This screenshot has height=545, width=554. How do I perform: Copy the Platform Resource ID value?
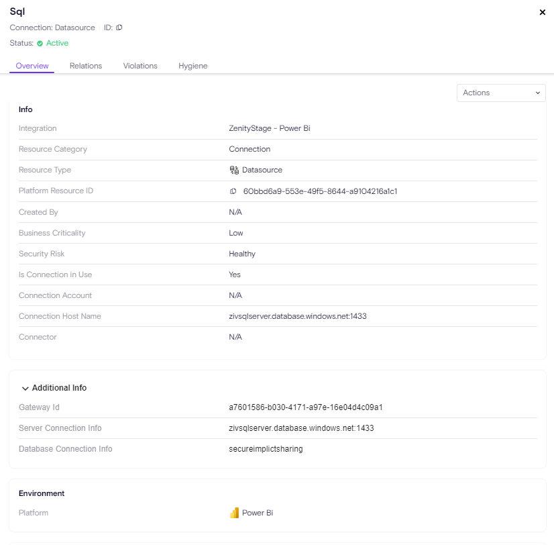[233, 191]
